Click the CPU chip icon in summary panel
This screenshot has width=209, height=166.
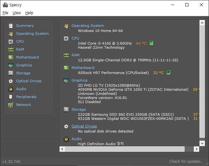click(66, 39)
